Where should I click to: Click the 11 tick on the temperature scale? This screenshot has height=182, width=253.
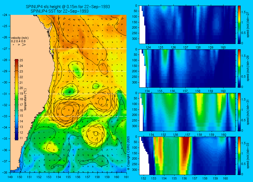[x=21, y=138]
